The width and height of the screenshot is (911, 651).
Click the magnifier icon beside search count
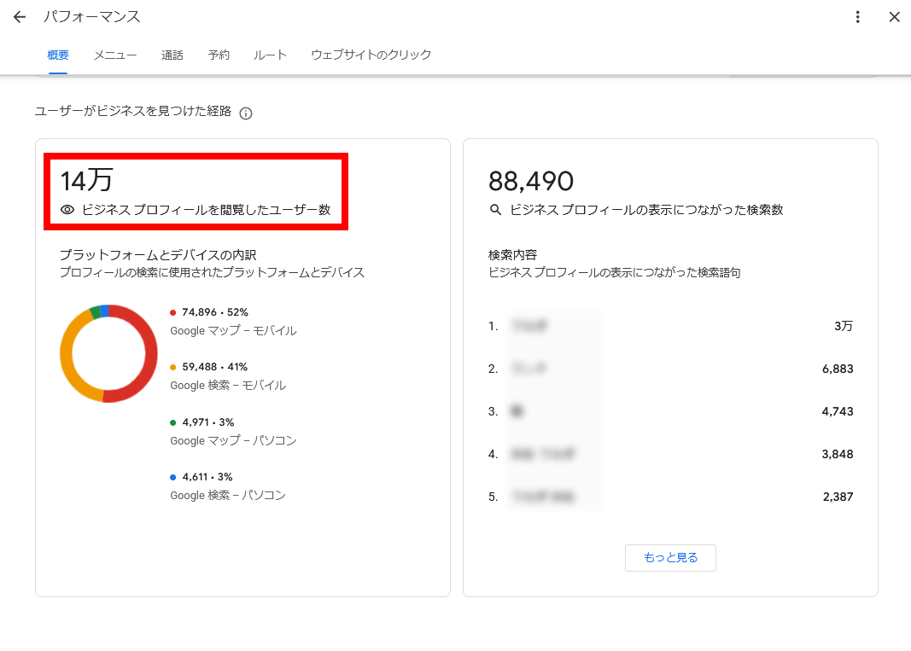click(x=495, y=210)
